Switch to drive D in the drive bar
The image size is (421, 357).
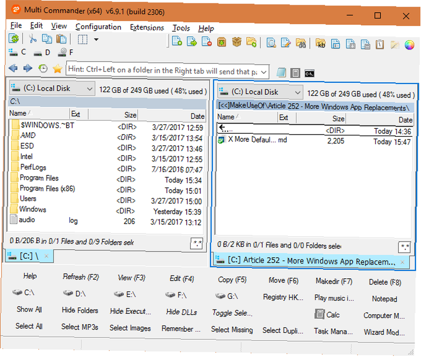42,52
